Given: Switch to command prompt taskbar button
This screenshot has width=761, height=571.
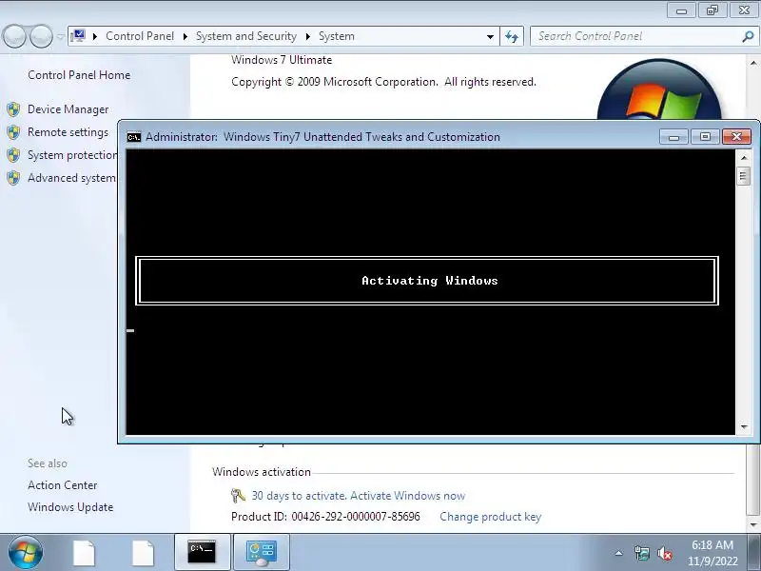Looking at the screenshot, I should (203, 552).
